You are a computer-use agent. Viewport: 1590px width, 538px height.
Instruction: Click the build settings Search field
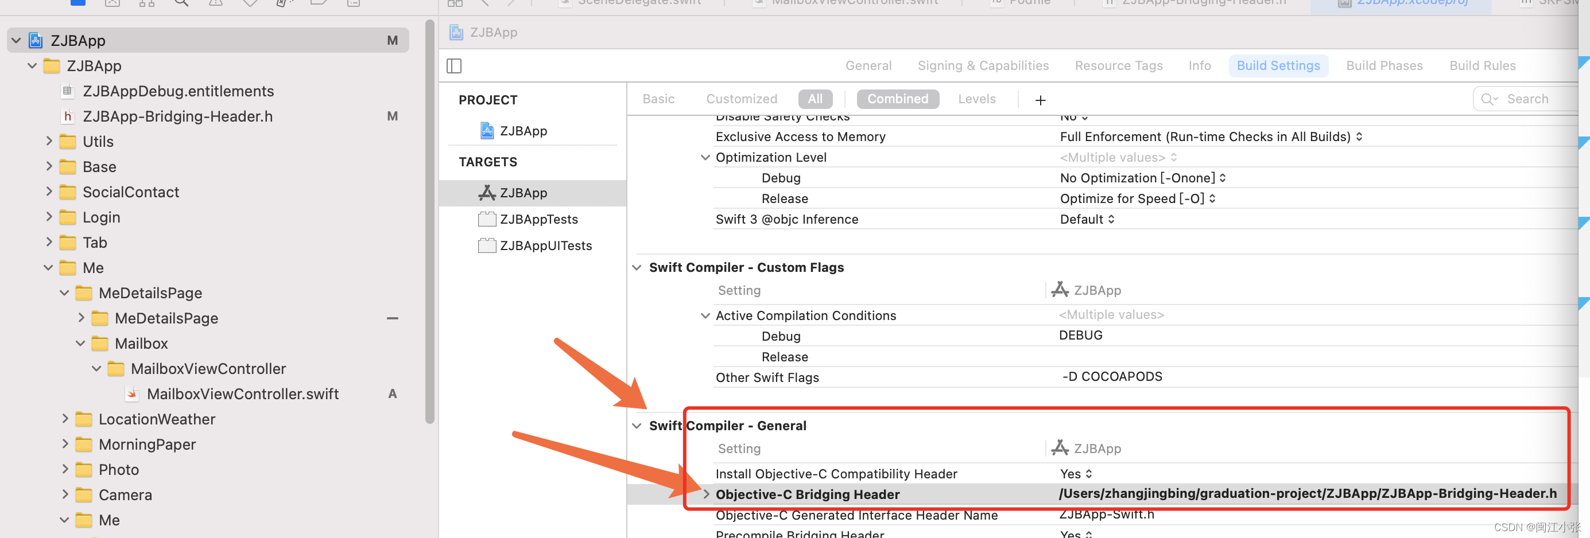[x=1526, y=99]
